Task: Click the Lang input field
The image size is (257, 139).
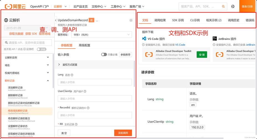Action: (95, 82)
